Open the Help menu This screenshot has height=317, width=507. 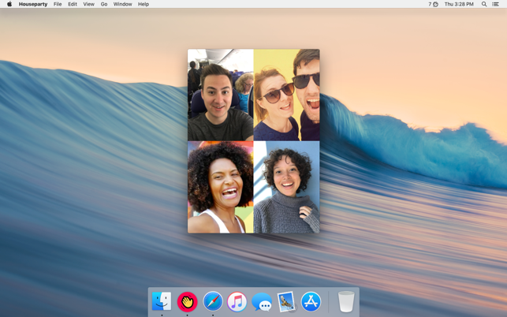tap(144, 4)
